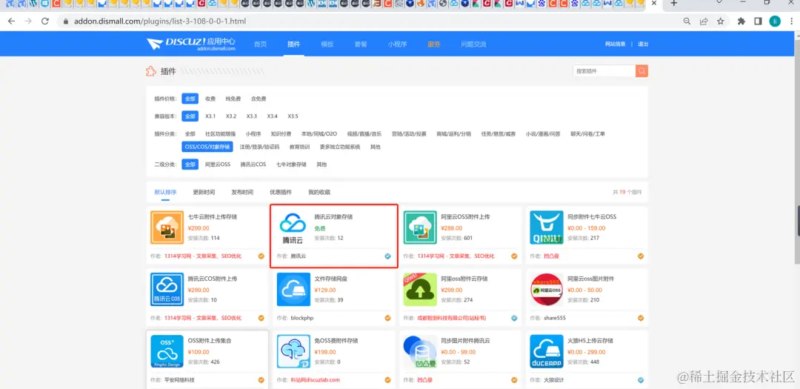800x389 pixels.
Task: Click the share icon in the address bar
Action: pos(704,21)
